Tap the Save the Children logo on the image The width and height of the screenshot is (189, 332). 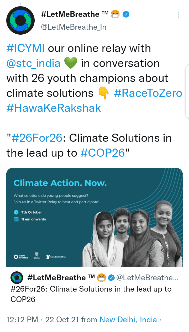56,256
